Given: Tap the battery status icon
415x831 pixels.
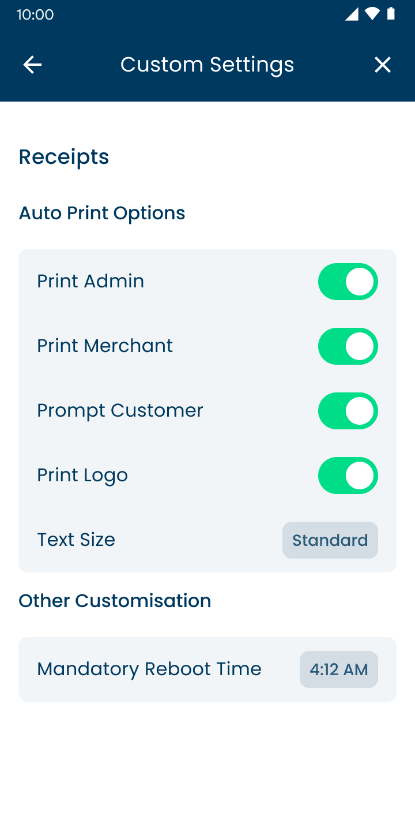Looking at the screenshot, I should 391,14.
